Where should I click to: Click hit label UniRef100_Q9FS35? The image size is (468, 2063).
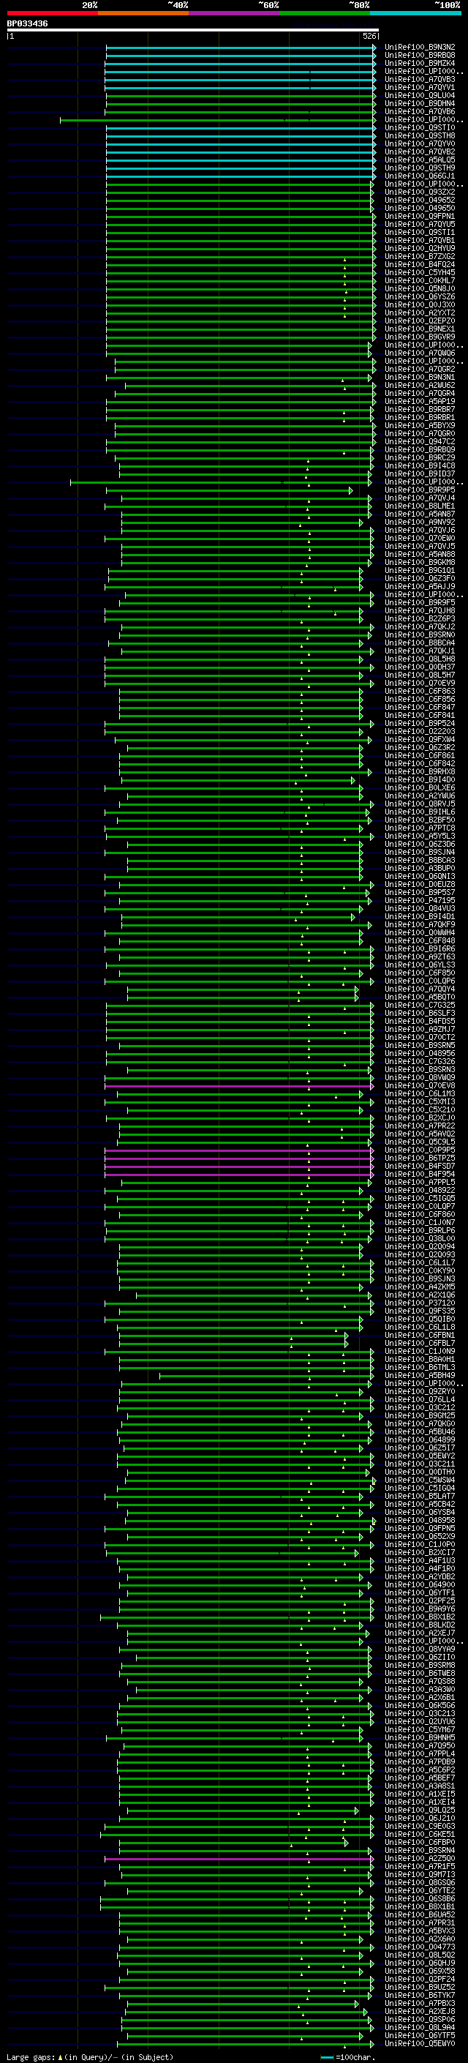420,1311
